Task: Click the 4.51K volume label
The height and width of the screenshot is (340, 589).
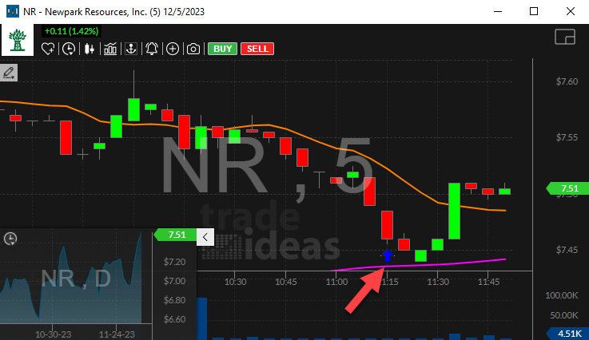Action: (x=567, y=334)
